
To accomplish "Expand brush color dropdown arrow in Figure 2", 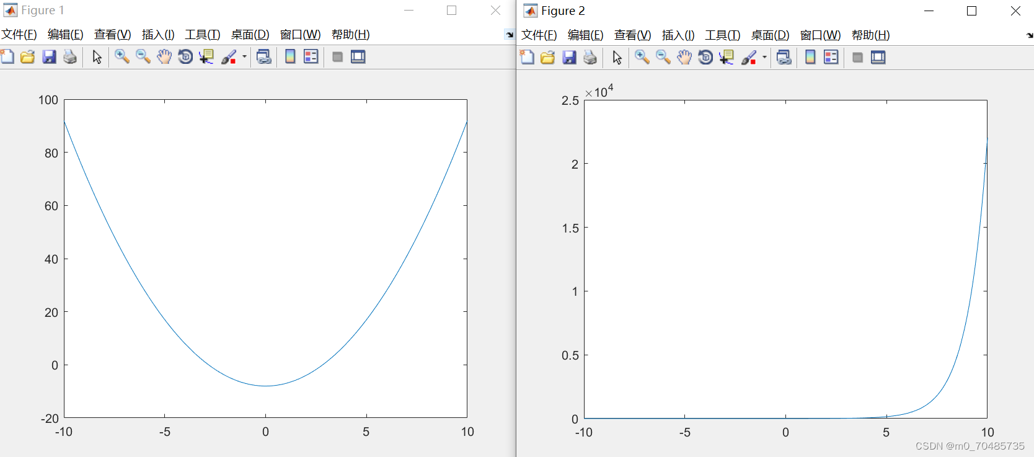I will pyautogui.click(x=764, y=58).
